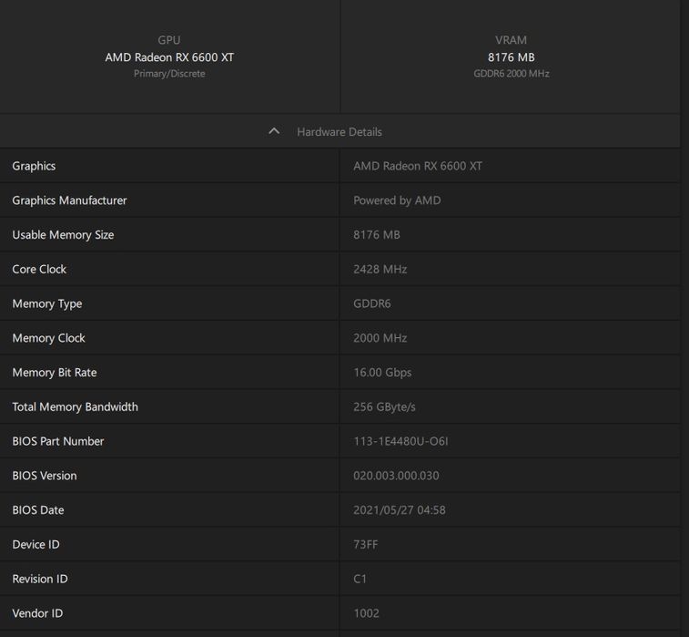Collapse the Hardware Details chevron arrow
Image resolution: width=689 pixels, height=637 pixels.
274,131
